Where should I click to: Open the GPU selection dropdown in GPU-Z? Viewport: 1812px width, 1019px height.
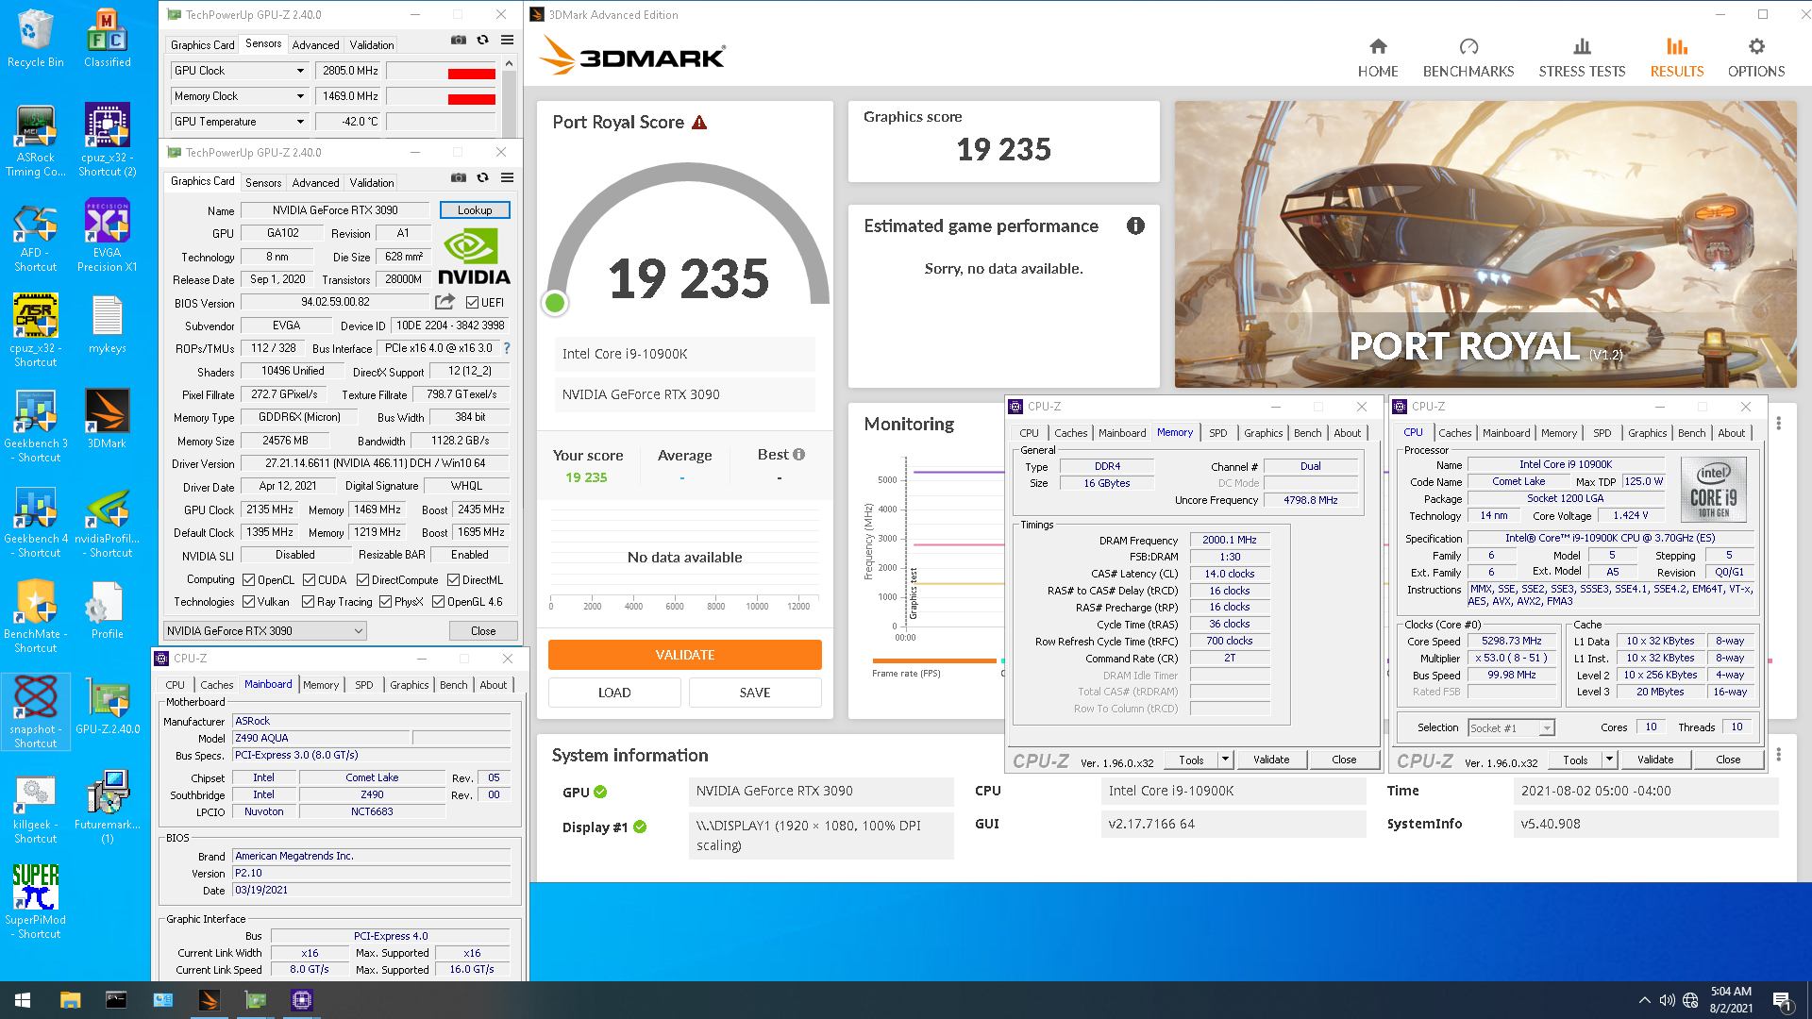(264, 631)
